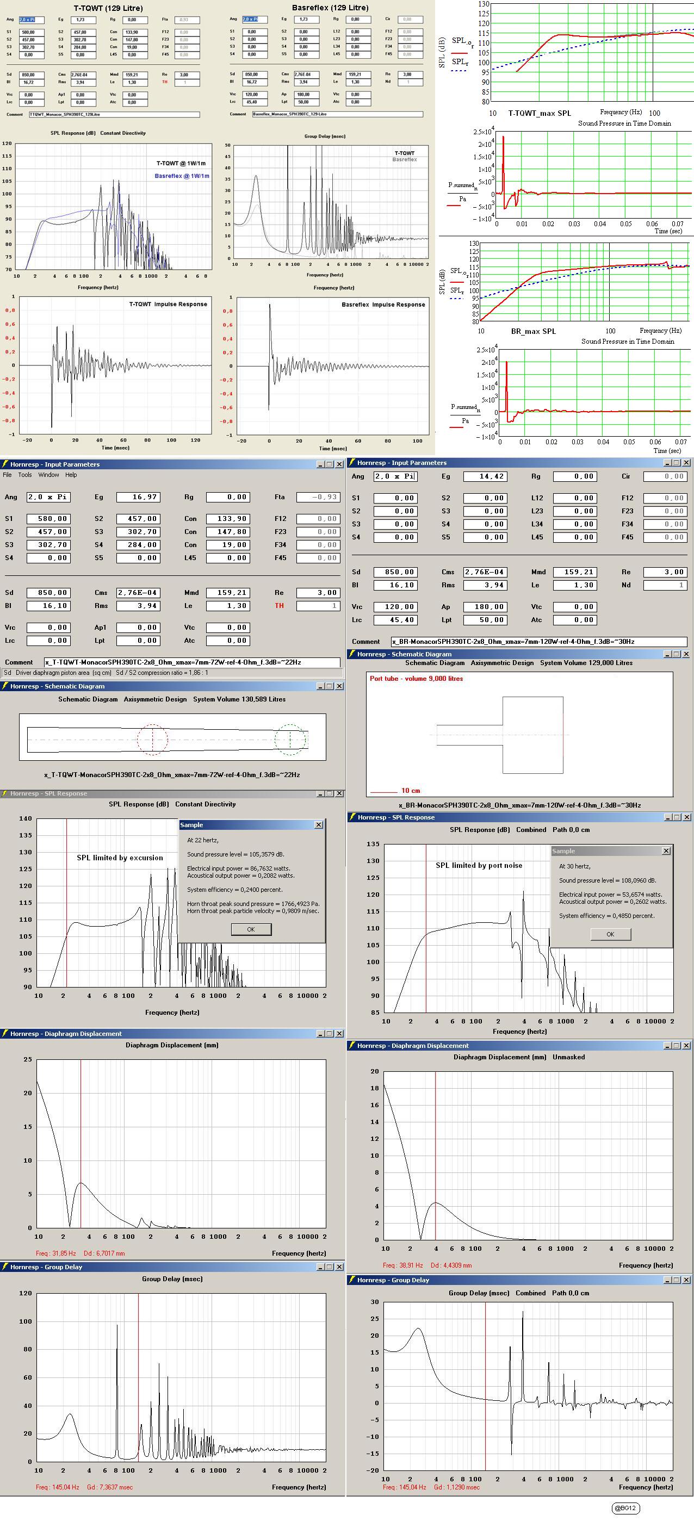
Task: Click the Basreflex (129 Litre) heading at top
Action: pos(330,8)
